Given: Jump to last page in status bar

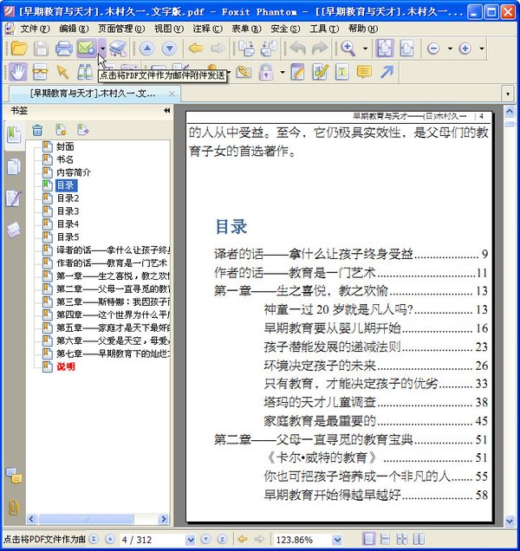Looking at the screenshot, I should [222, 539].
